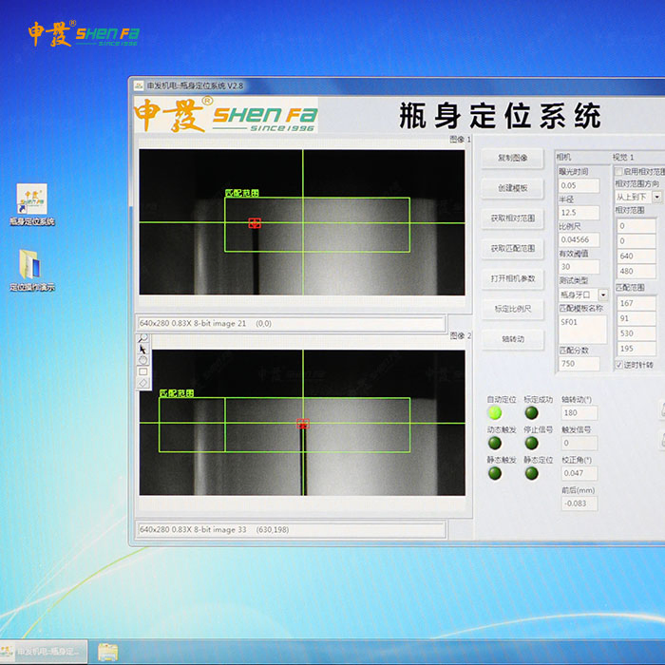This screenshot has width=665, height=665.
Task: Toggle the 自动定位 indicator light
Action: point(495,412)
